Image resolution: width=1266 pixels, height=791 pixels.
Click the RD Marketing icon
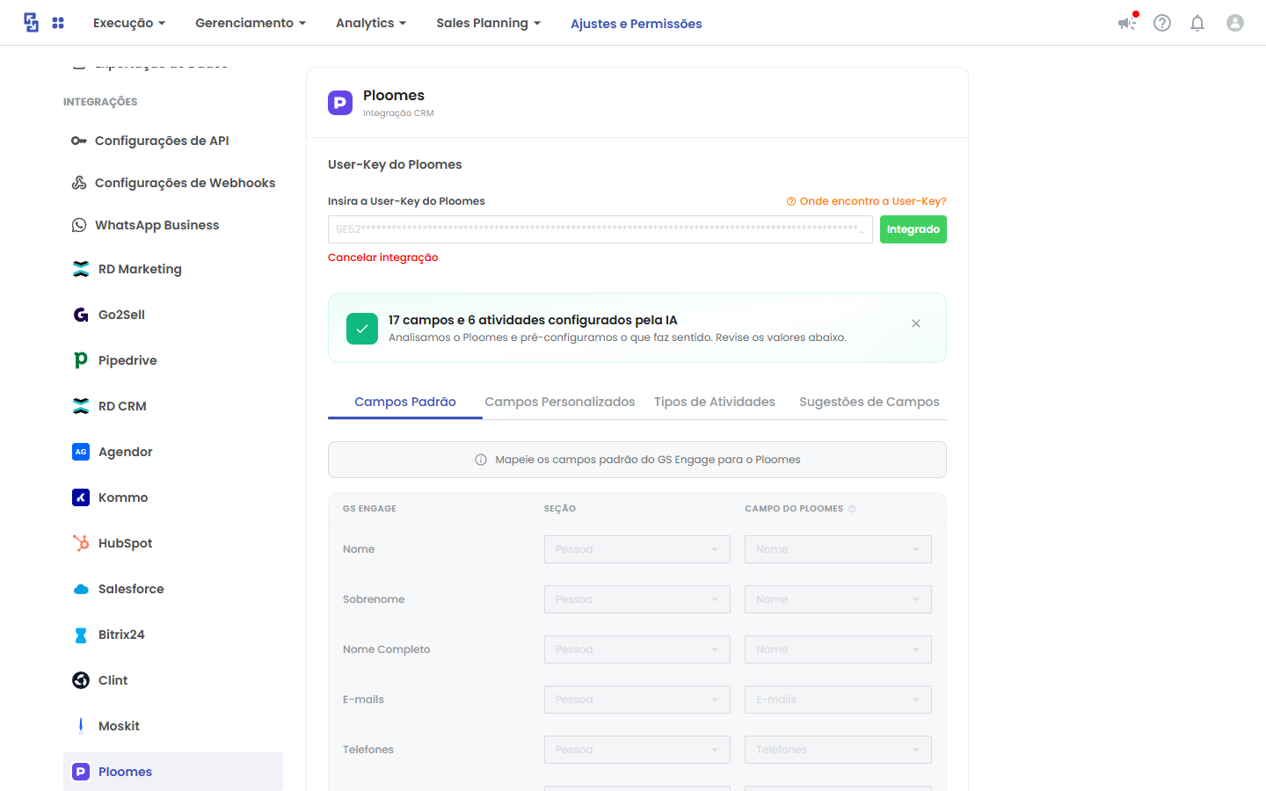tap(81, 269)
